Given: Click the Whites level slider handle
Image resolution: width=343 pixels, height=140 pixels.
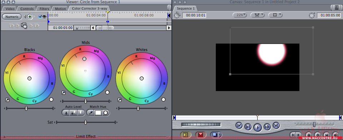Looking at the screenshot, I should 138,108.
